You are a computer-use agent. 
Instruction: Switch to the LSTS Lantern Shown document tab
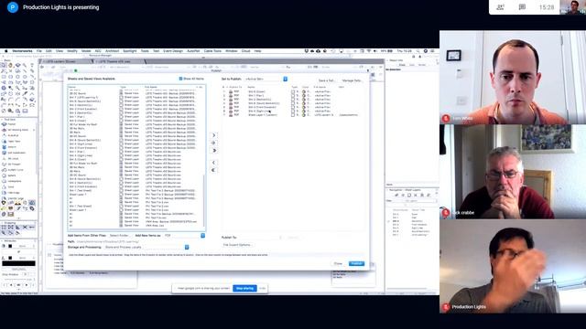(66, 61)
